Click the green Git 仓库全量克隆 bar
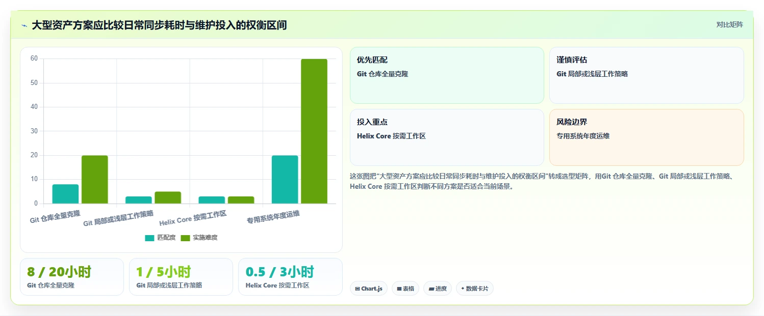 95,180
